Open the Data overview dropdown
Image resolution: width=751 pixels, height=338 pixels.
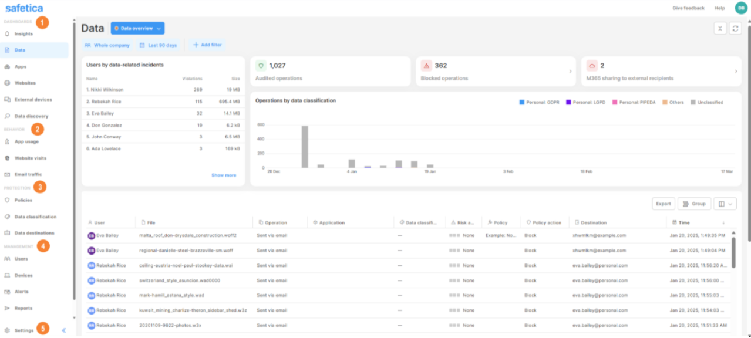point(137,28)
